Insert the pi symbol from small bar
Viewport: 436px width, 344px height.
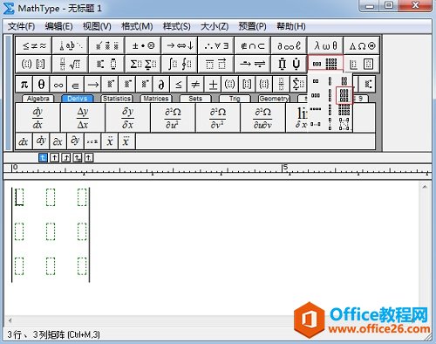click(24, 85)
